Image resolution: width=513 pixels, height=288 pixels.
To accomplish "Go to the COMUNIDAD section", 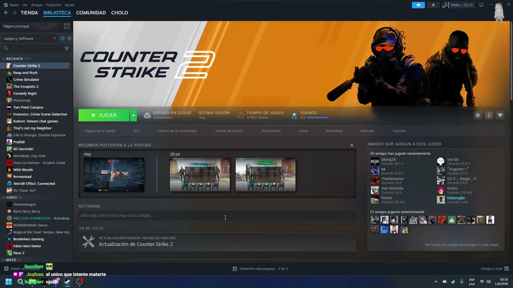I will point(91,13).
